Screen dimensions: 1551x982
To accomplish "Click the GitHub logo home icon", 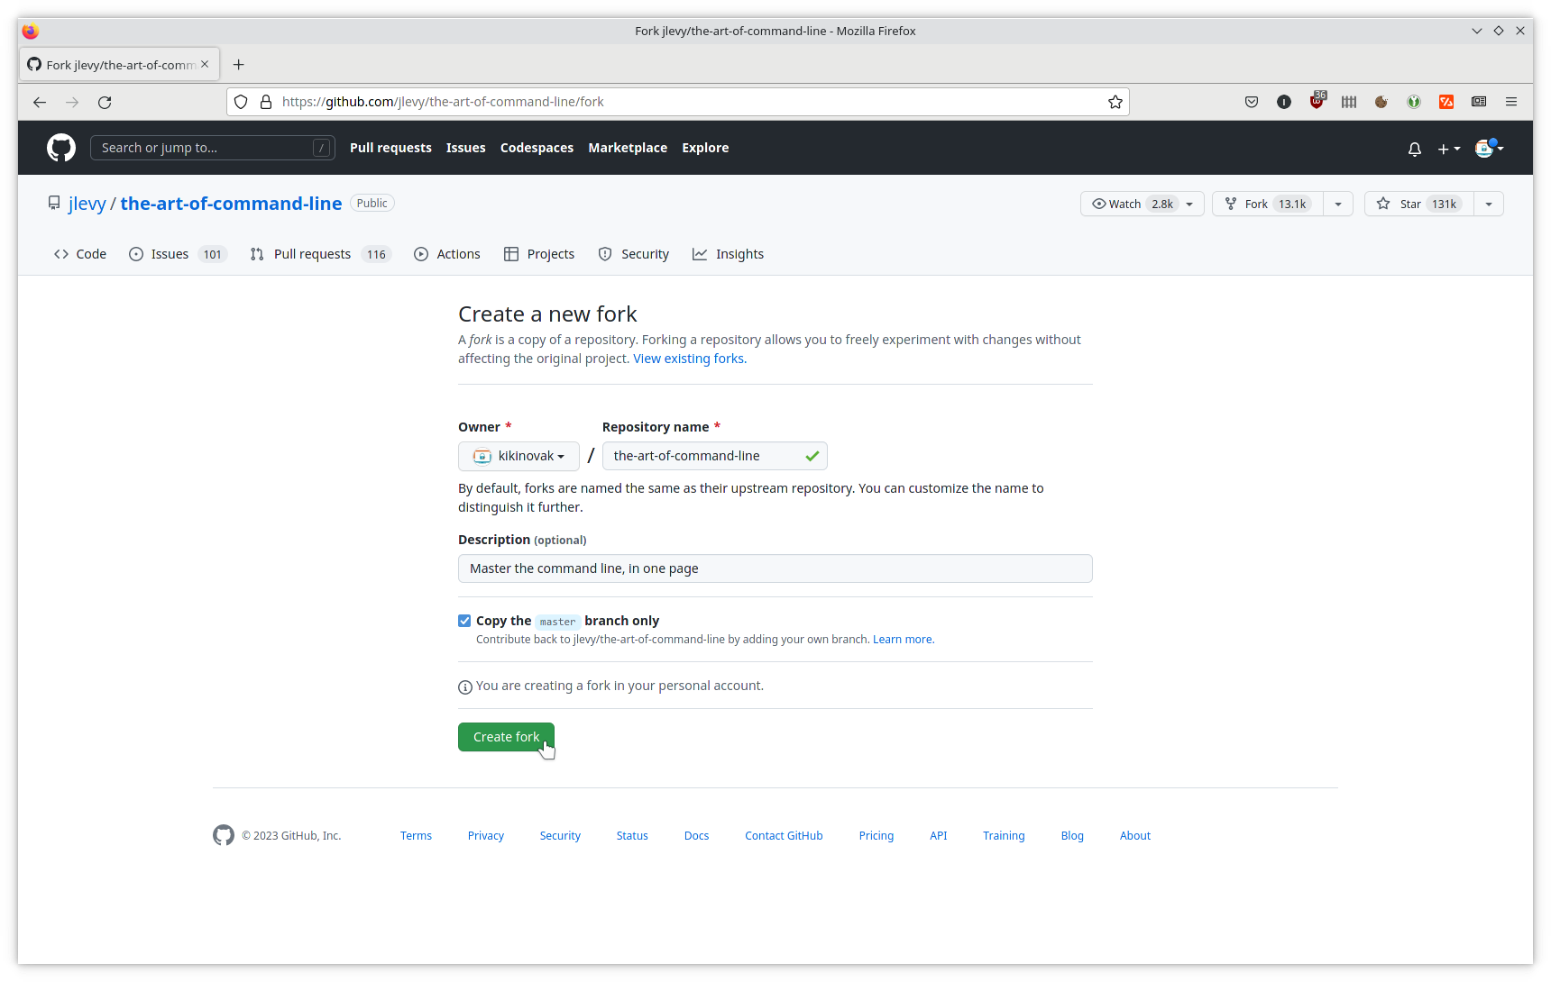I will click(x=61, y=148).
